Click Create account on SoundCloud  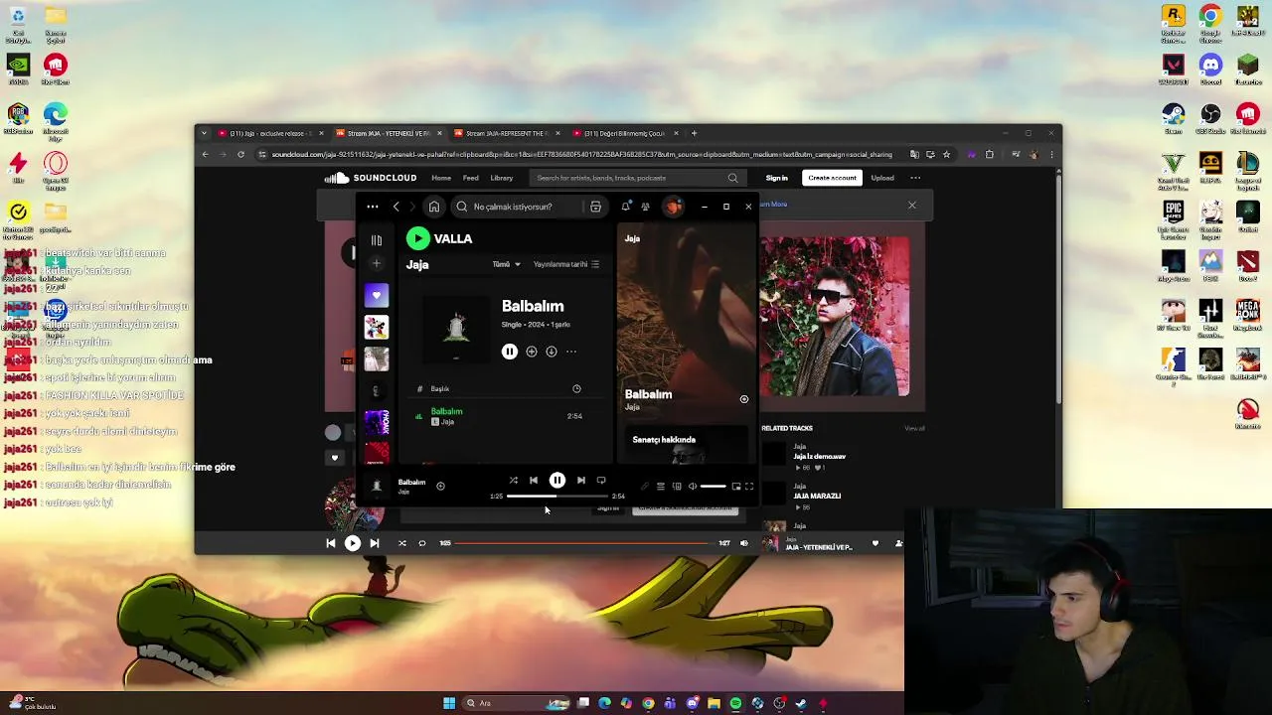click(832, 178)
